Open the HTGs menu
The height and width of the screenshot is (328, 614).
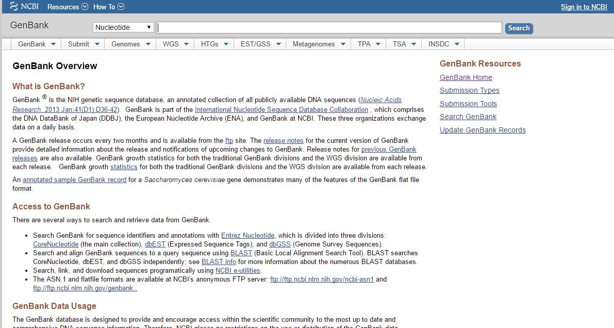pos(214,44)
